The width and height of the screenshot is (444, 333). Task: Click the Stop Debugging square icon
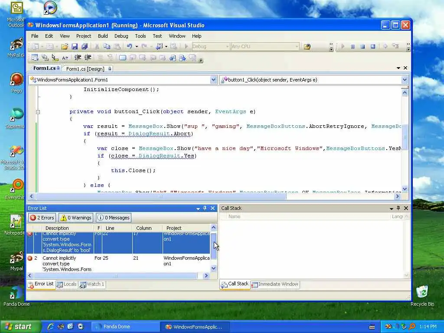[362, 46]
